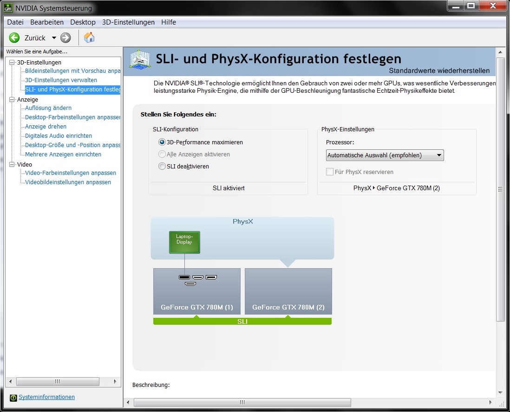510x412 pixels.
Task: Open the Zurück history dropdown arrow
Action: pyautogui.click(x=54, y=38)
